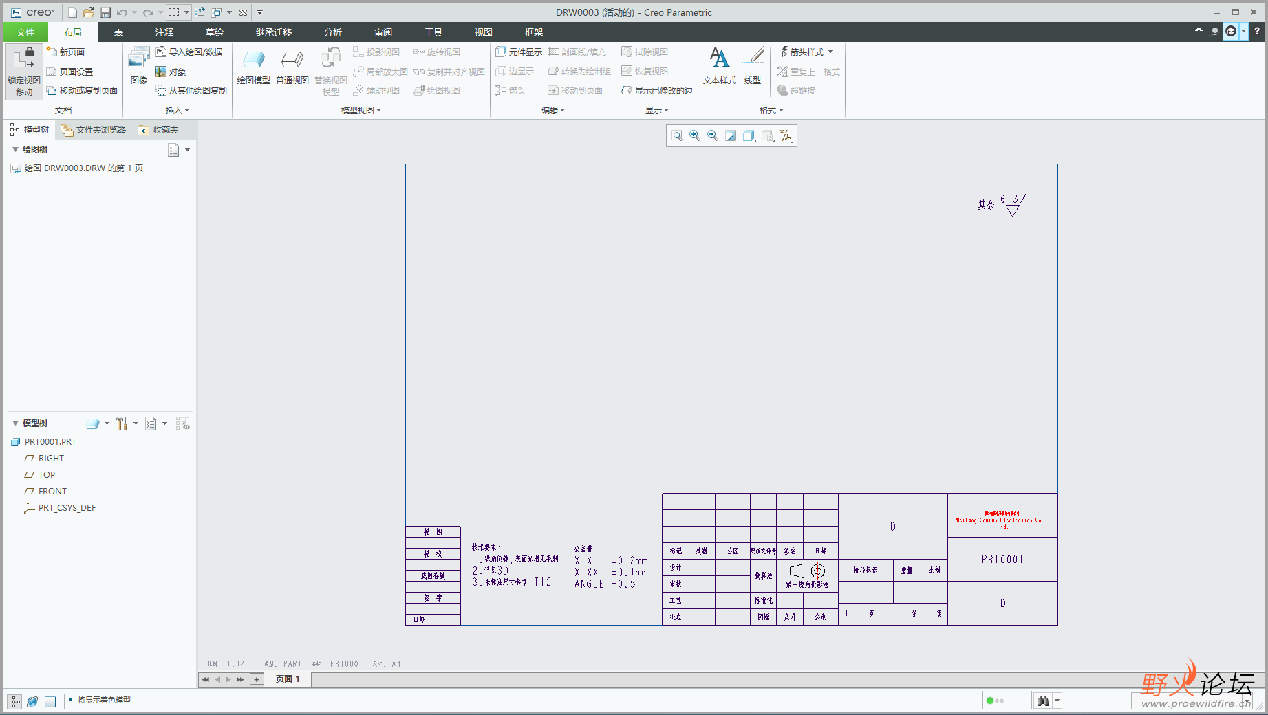Switch to the 表 Table ribbon tab
Viewport: 1268px width, 715px height.
coord(118,32)
